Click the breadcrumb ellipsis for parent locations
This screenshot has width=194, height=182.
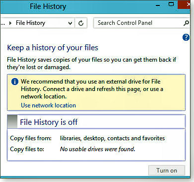pos(2,23)
